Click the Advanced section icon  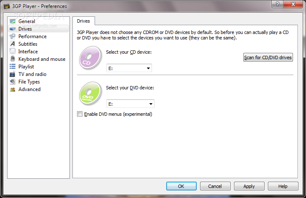pyautogui.click(x=13, y=89)
